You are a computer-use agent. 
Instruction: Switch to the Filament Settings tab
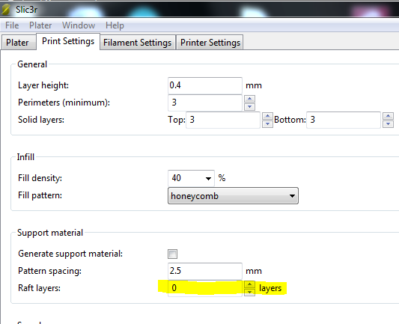pyautogui.click(x=138, y=43)
